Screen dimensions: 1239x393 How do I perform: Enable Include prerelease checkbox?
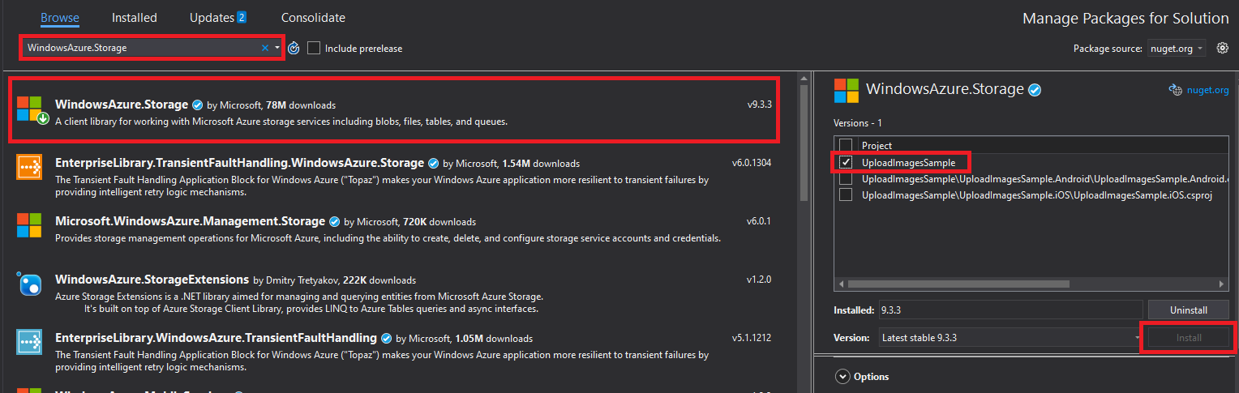click(314, 49)
